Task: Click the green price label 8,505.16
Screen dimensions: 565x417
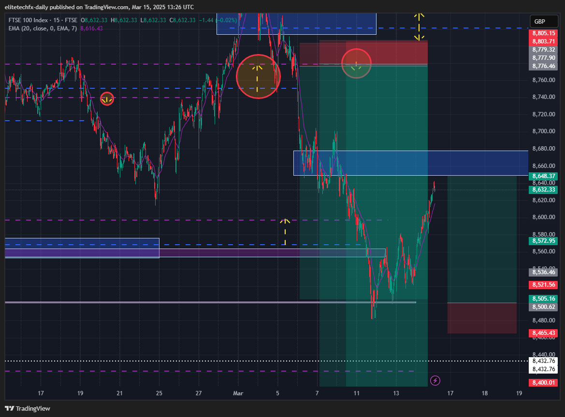Action: click(x=543, y=299)
